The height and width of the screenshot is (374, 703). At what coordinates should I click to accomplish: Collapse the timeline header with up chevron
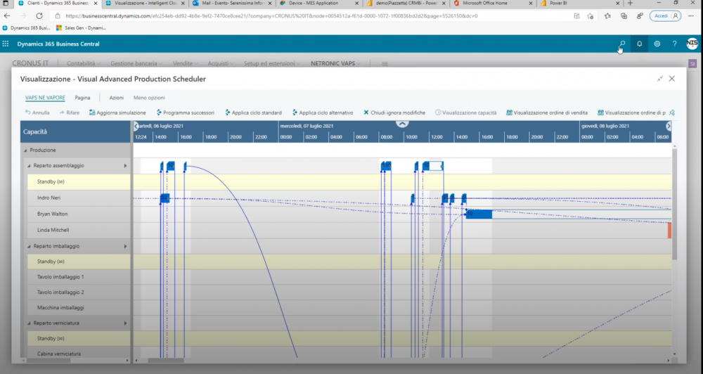point(402,123)
